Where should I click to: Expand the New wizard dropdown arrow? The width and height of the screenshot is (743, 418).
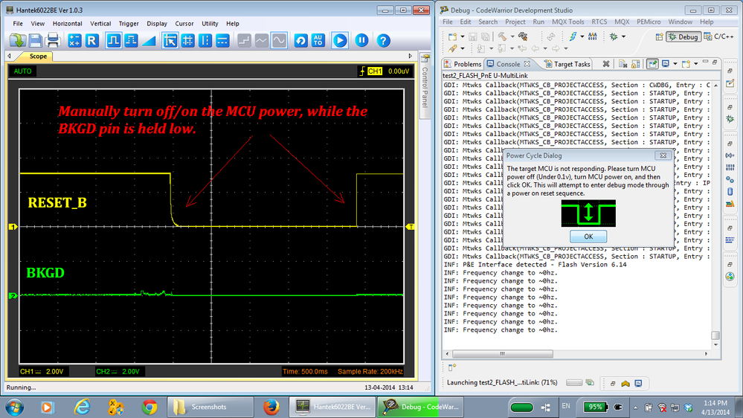[462, 36]
